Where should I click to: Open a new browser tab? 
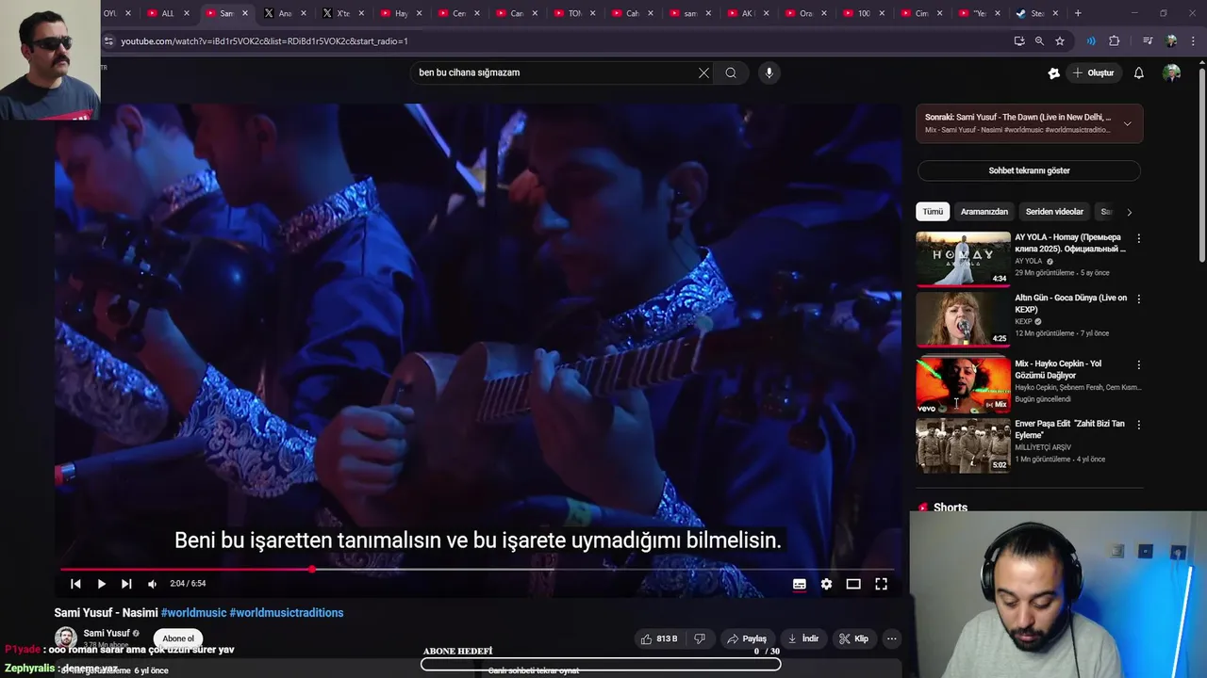point(1078,13)
